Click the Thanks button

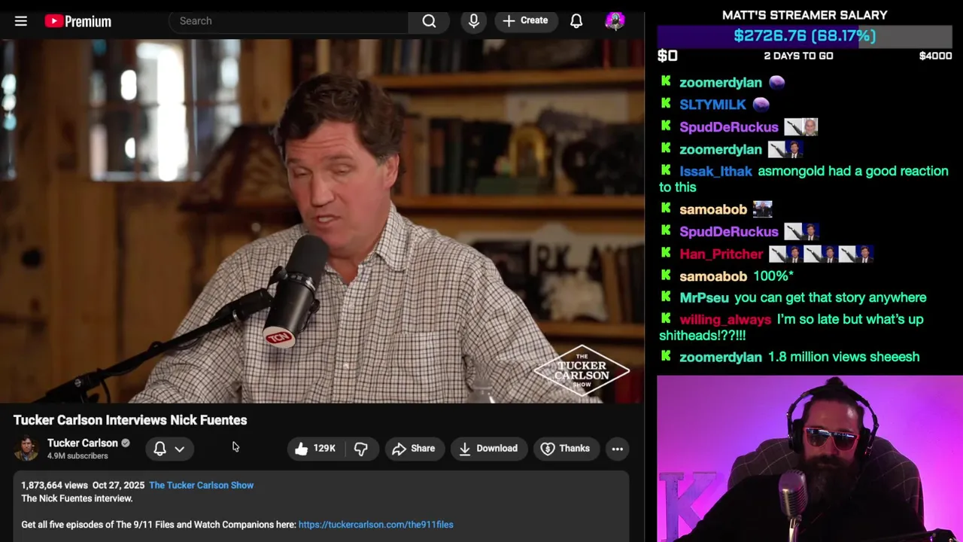[x=566, y=449]
